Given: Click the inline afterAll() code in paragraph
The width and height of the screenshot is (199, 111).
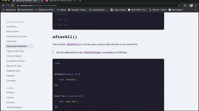Looking at the screenshot, I should [74, 44].
